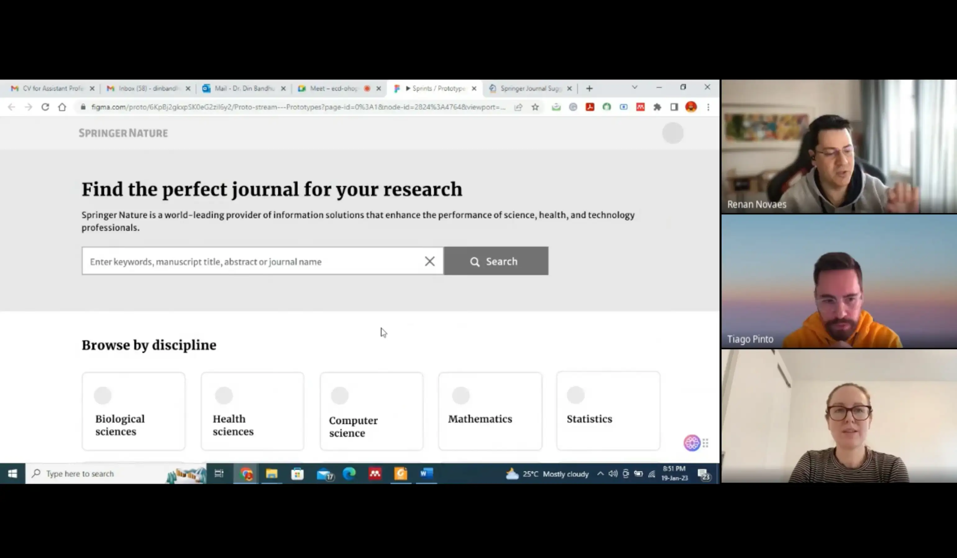
Task: Open a new browser tab
Action: point(589,89)
